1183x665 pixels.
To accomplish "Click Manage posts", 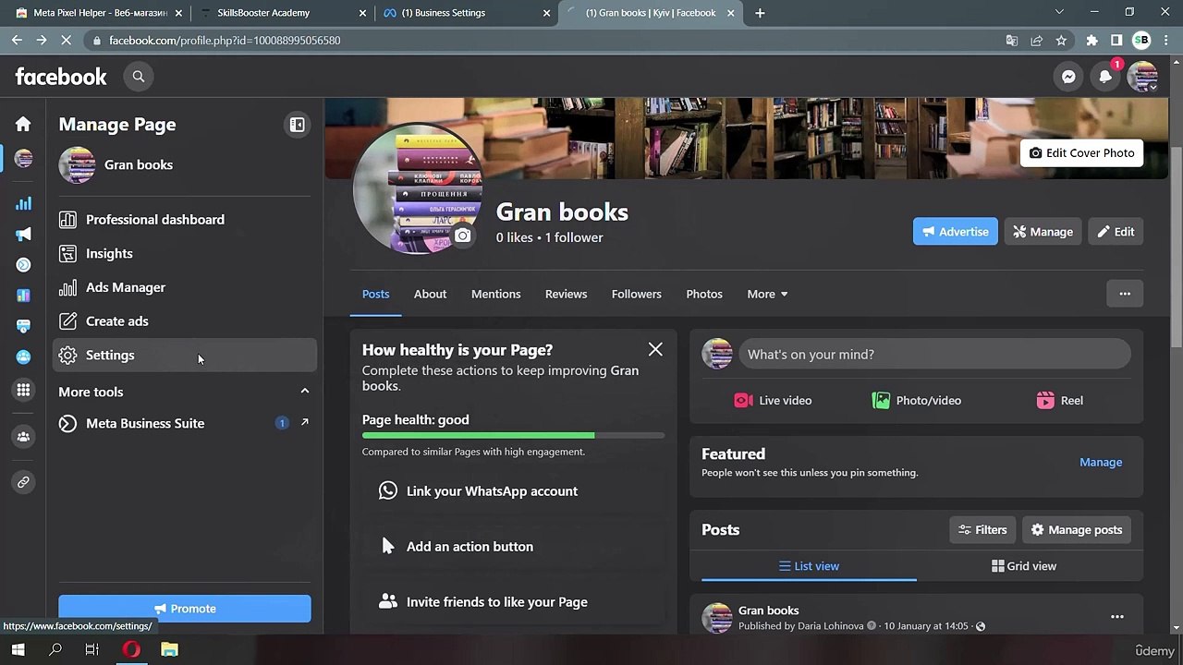I will pyautogui.click(x=1076, y=530).
